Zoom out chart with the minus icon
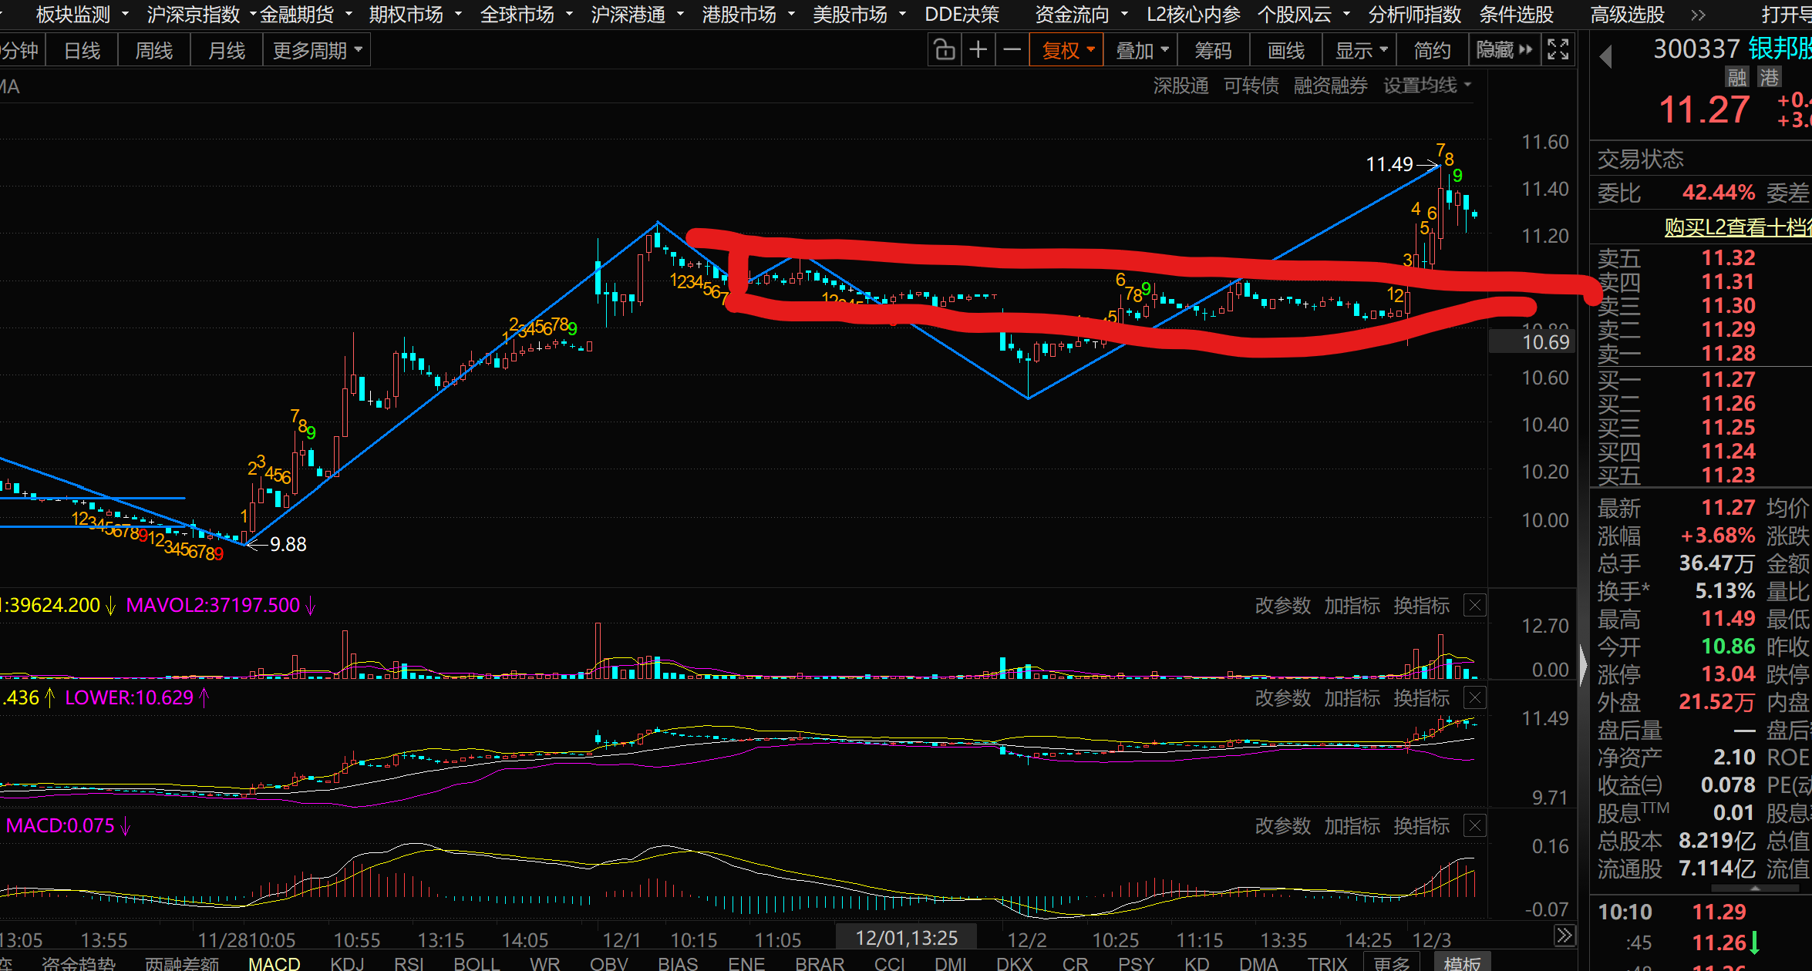This screenshot has width=1812, height=971. click(x=1012, y=50)
